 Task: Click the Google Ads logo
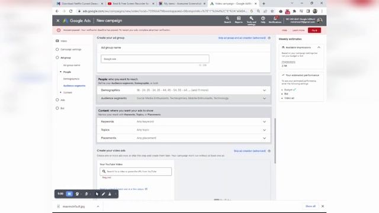77,21
